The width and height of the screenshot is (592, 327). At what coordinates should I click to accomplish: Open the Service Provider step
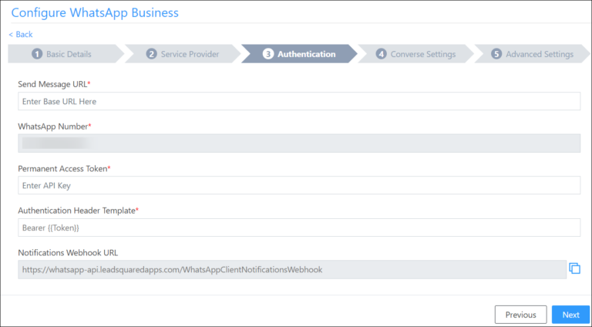point(183,54)
